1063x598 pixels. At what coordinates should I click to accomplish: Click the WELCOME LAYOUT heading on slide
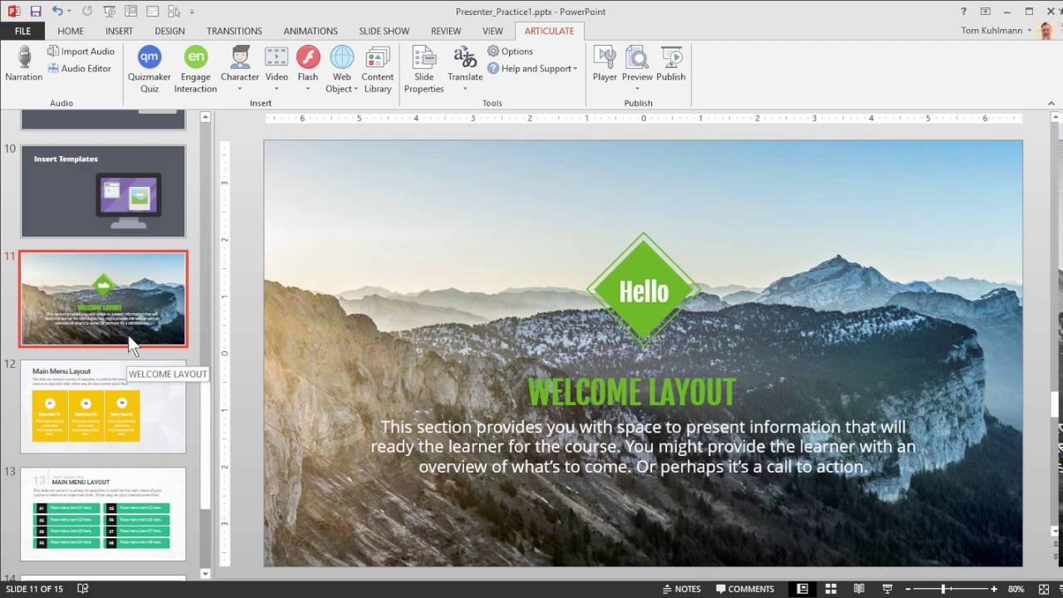632,392
